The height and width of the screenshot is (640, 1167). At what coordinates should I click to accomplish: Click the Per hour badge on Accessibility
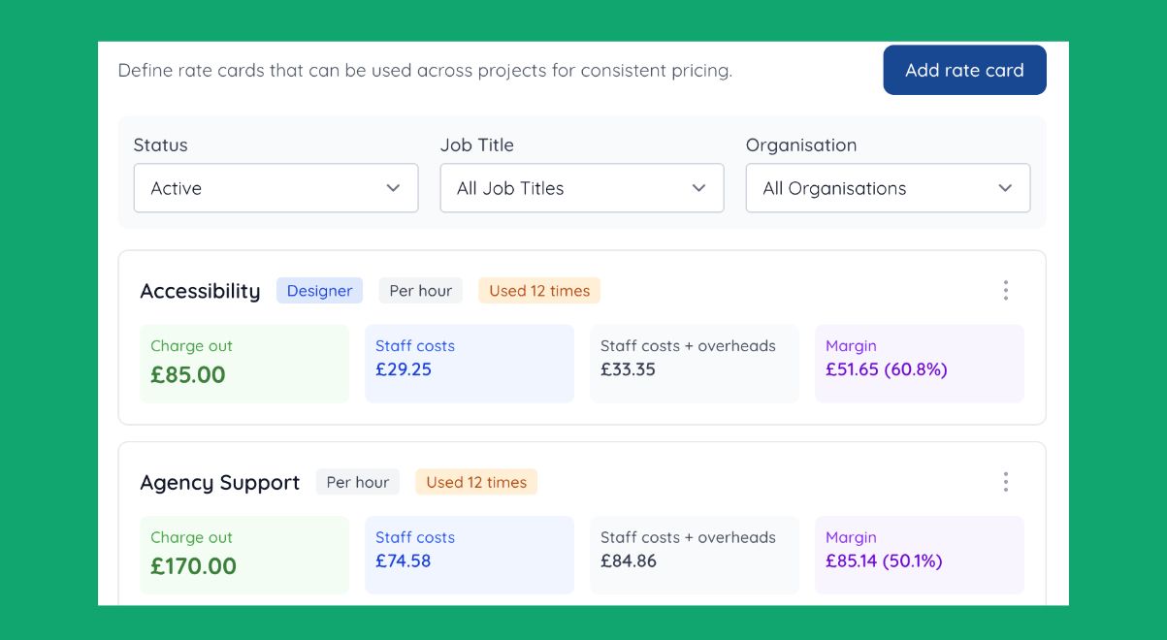click(421, 291)
